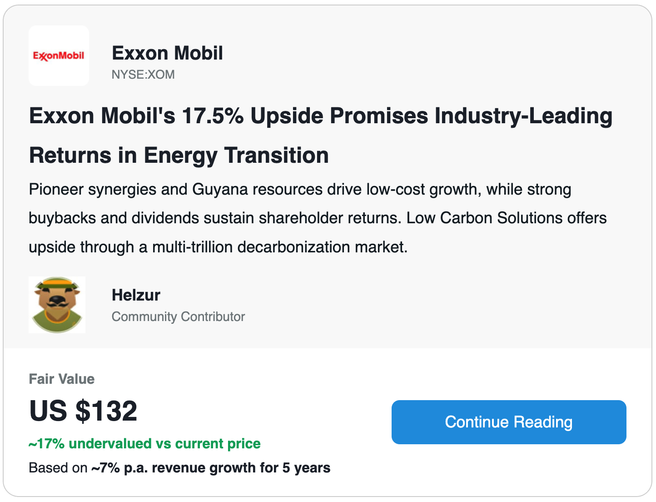Click the ~7% p.a. revenue growth text
Image resolution: width=656 pixels, height=502 pixels.
211,468
